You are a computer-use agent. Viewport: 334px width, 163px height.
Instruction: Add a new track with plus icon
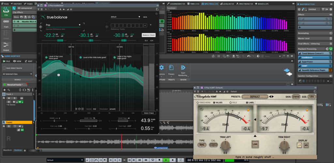4,90
